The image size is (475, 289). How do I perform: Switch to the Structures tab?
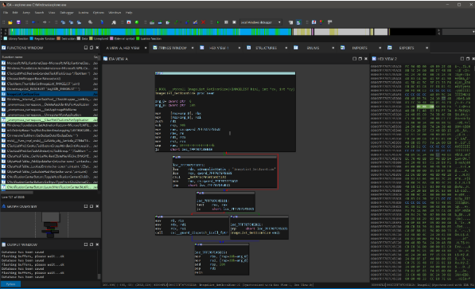[x=266, y=48]
